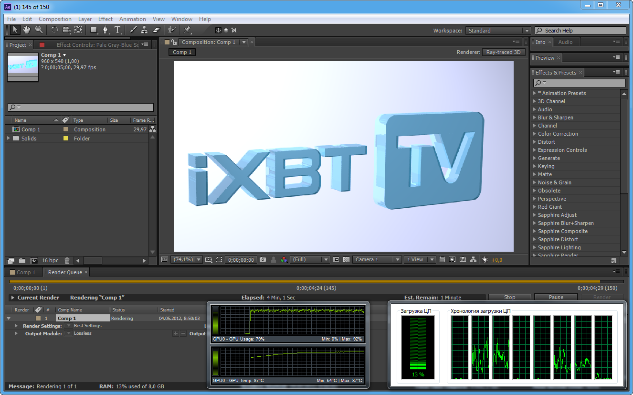This screenshot has width=633, height=395.
Task: Open the magnification ratio dropdown (74,1%)
Action: coord(187,260)
